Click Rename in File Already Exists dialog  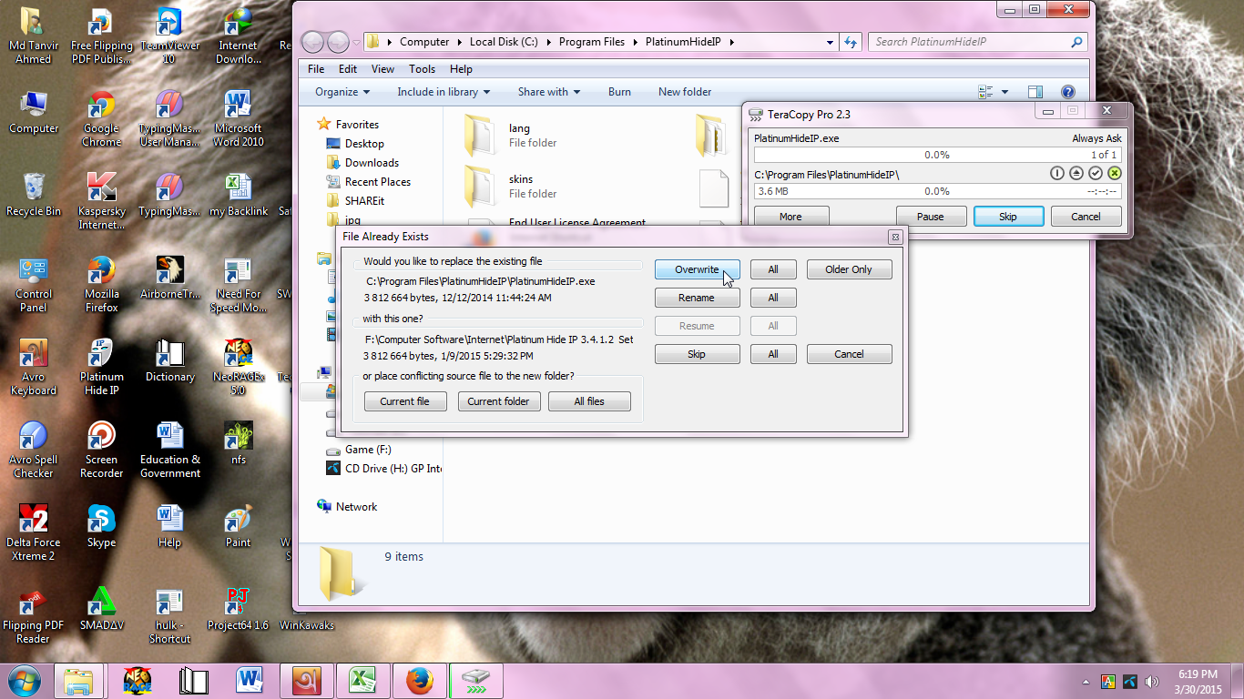pyautogui.click(x=697, y=298)
